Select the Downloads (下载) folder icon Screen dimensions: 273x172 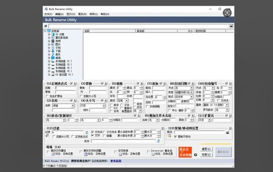tap(53, 51)
